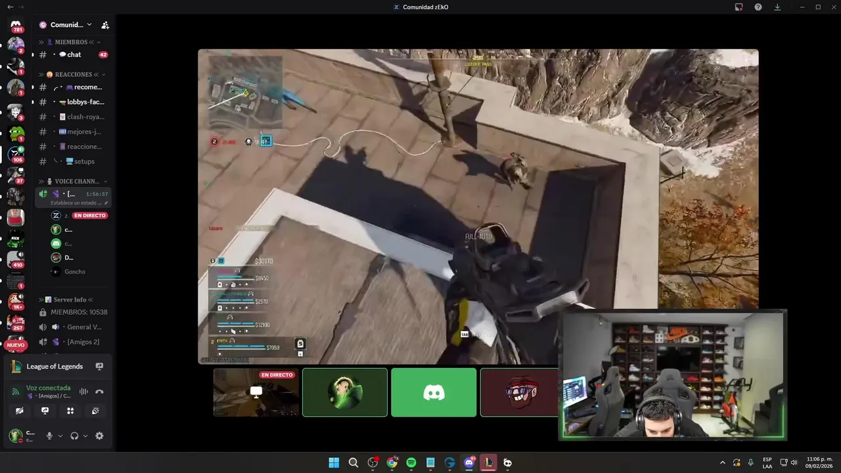Screen dimensions: 841x473
Task: Select the Discord logo green participant tile
Action: click(434, 392)
